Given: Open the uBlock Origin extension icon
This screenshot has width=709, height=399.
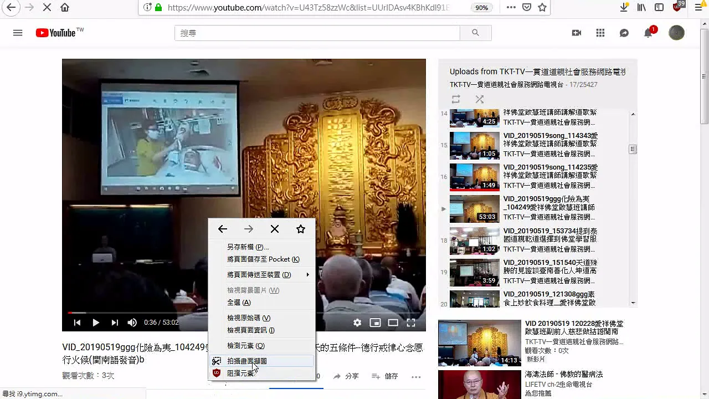Looking at the screenshot, I should [x=678, y=7].
